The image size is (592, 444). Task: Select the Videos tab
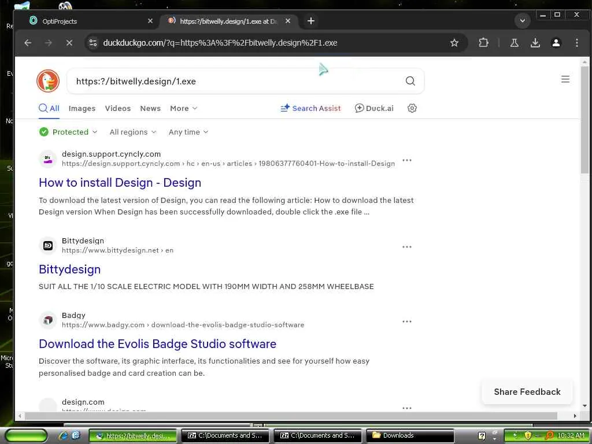[118, 108]
